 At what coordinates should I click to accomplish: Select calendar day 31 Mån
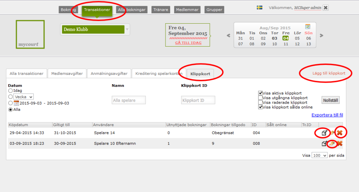[241, 38]
